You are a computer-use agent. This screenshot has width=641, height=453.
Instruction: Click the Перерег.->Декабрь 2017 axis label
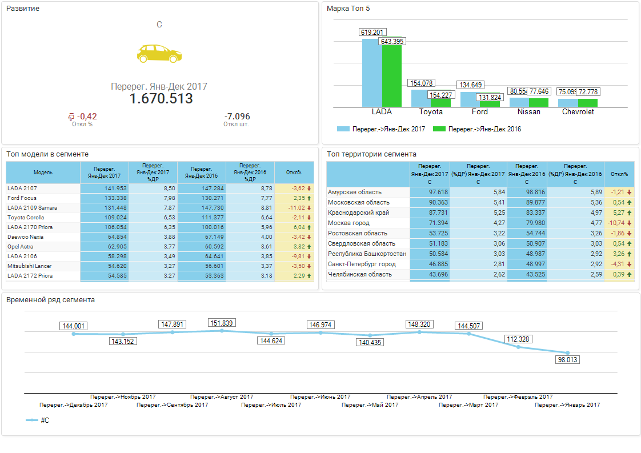pos(74,405)
